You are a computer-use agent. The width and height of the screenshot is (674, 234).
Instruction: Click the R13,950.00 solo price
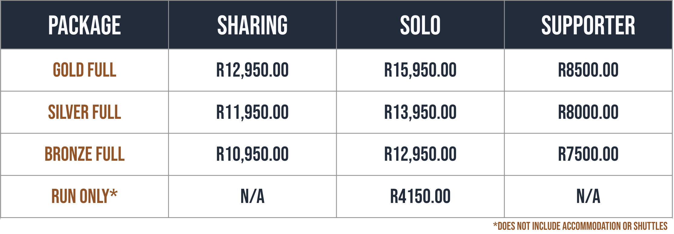[420, 112]
